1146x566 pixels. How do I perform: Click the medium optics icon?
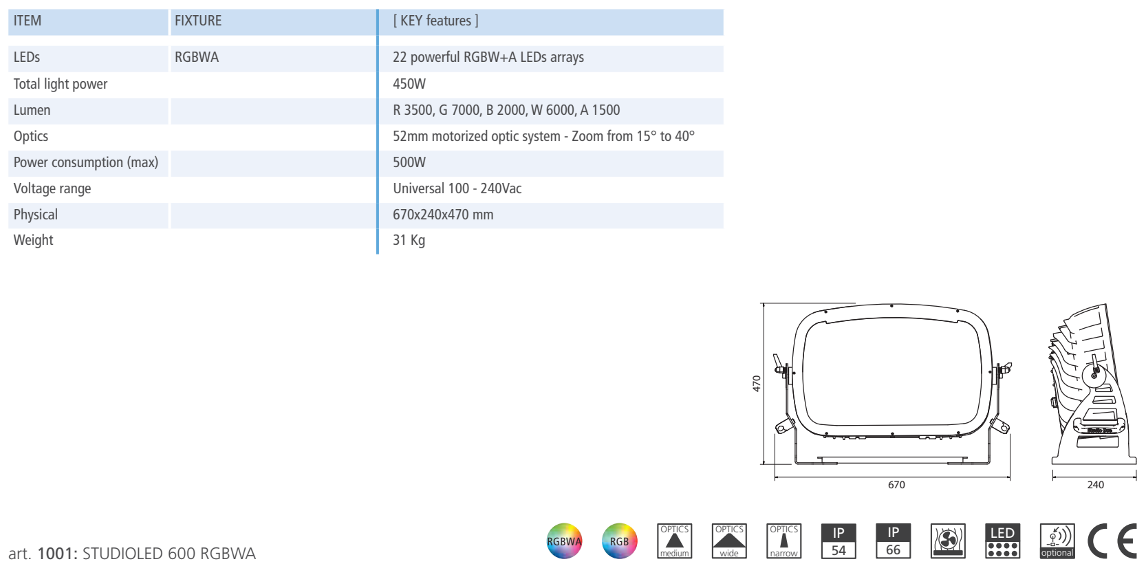[674, 541]
